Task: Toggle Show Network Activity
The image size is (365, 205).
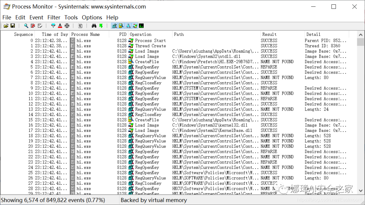Action: (x=128, y=26)
